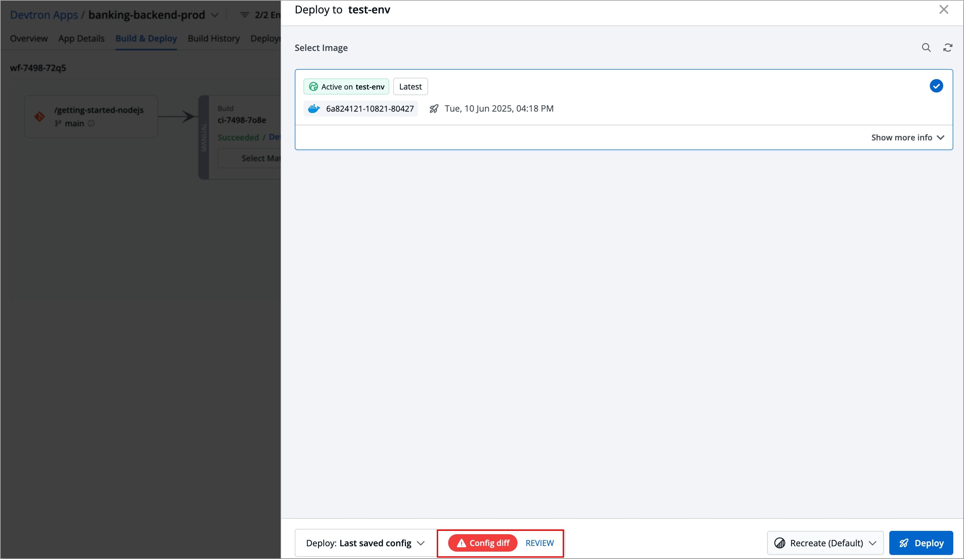The height and width of the screenshot is (559, 964).
Task: Click the rocket icon next to the deployment timestamp
Action: click(434, 109)
